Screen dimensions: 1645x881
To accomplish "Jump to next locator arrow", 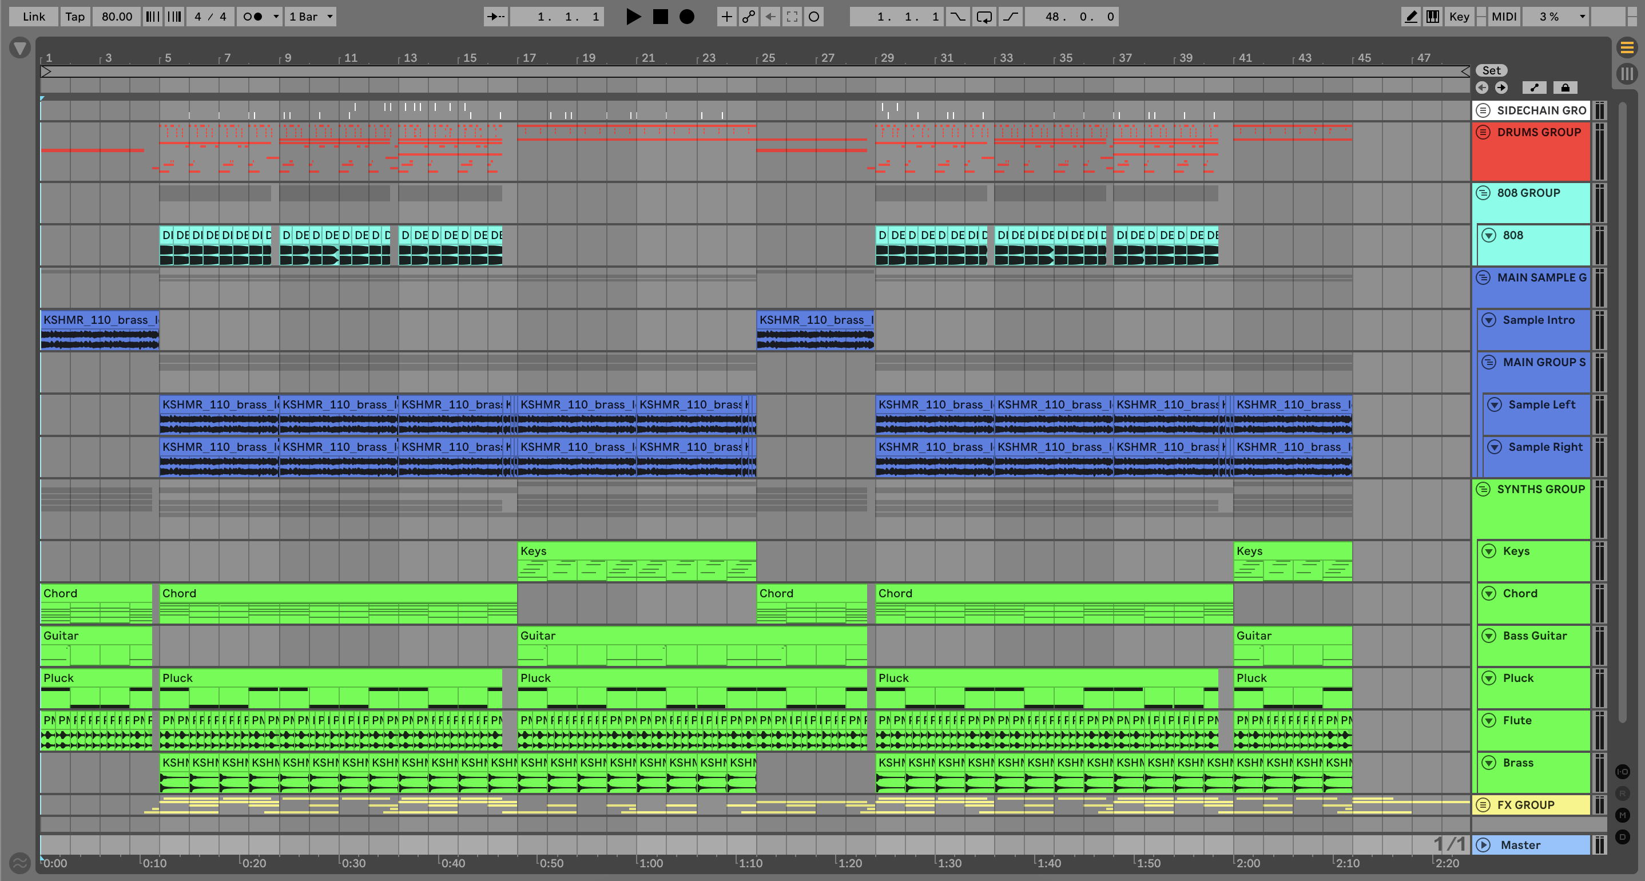I will click(x=1501, y=88).
